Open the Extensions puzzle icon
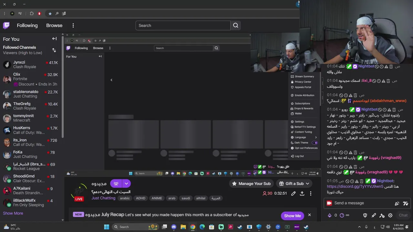 tap(32, 14)
